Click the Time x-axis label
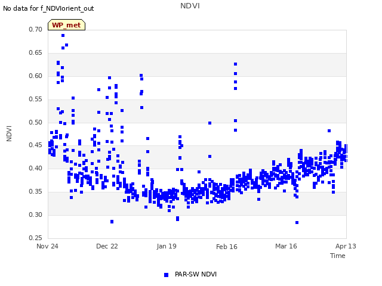Image resolution: width=382 pixels, height=286 pixels. 337,256
